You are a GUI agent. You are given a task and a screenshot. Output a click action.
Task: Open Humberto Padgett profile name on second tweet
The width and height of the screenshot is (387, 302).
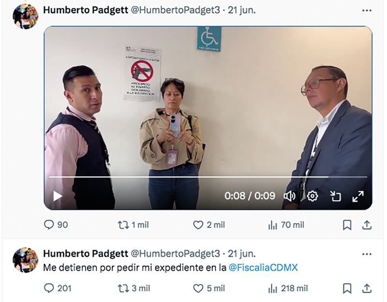[x=86, y=253]
